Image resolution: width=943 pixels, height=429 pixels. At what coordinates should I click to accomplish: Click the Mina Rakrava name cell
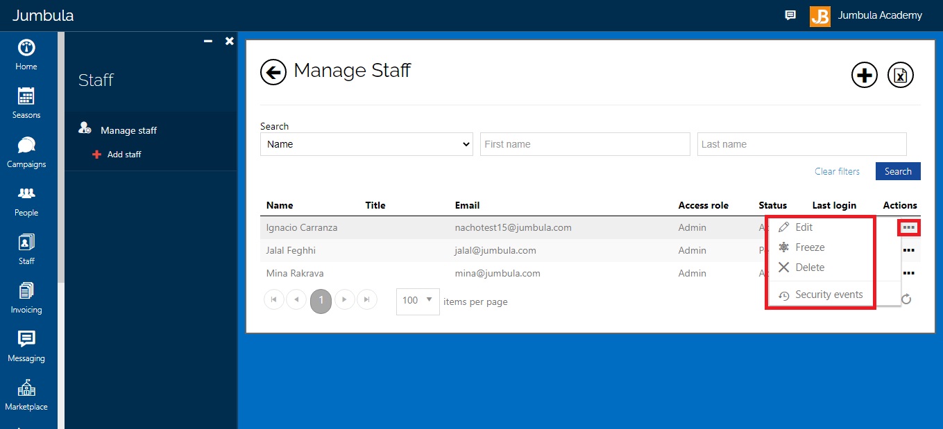(295, 273)
